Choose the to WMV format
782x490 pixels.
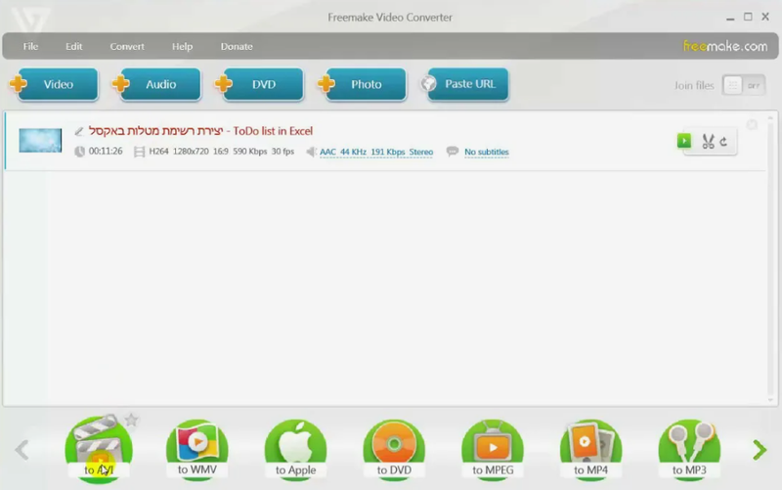pos(197,450)
